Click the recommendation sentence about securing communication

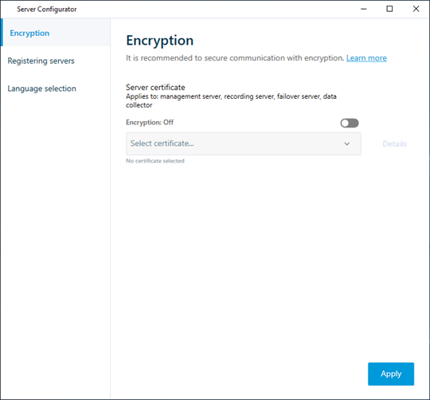[235, 58]
